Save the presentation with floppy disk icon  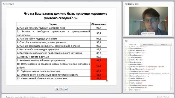pos(66,89)
